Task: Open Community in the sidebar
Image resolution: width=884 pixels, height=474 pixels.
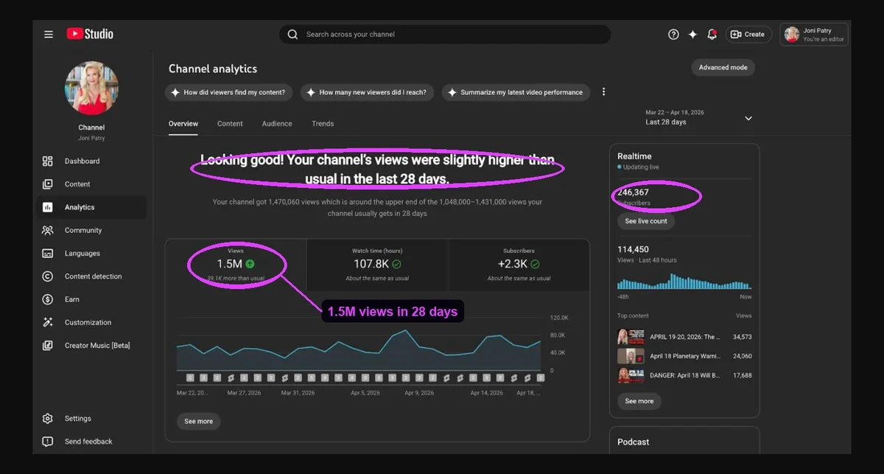Action: pos(91,230)
